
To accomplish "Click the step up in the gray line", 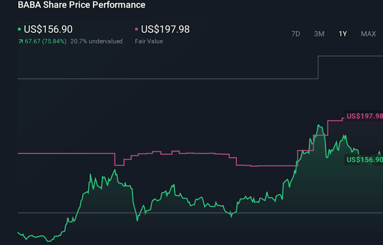I will coord(318,67).
